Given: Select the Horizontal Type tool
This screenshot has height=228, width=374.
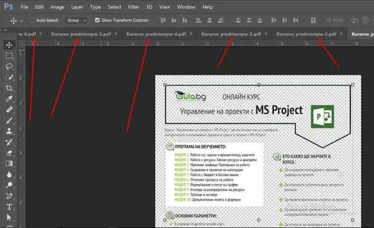Looking at the screenshot, I should [9, 207].
